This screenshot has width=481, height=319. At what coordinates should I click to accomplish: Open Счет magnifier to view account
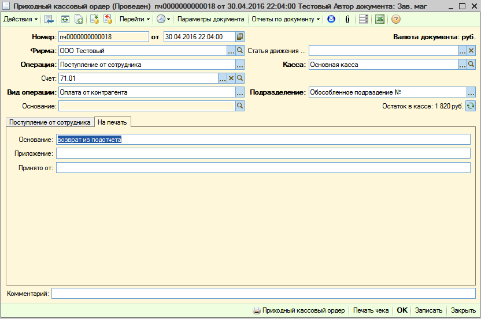(x=240, y=78)
